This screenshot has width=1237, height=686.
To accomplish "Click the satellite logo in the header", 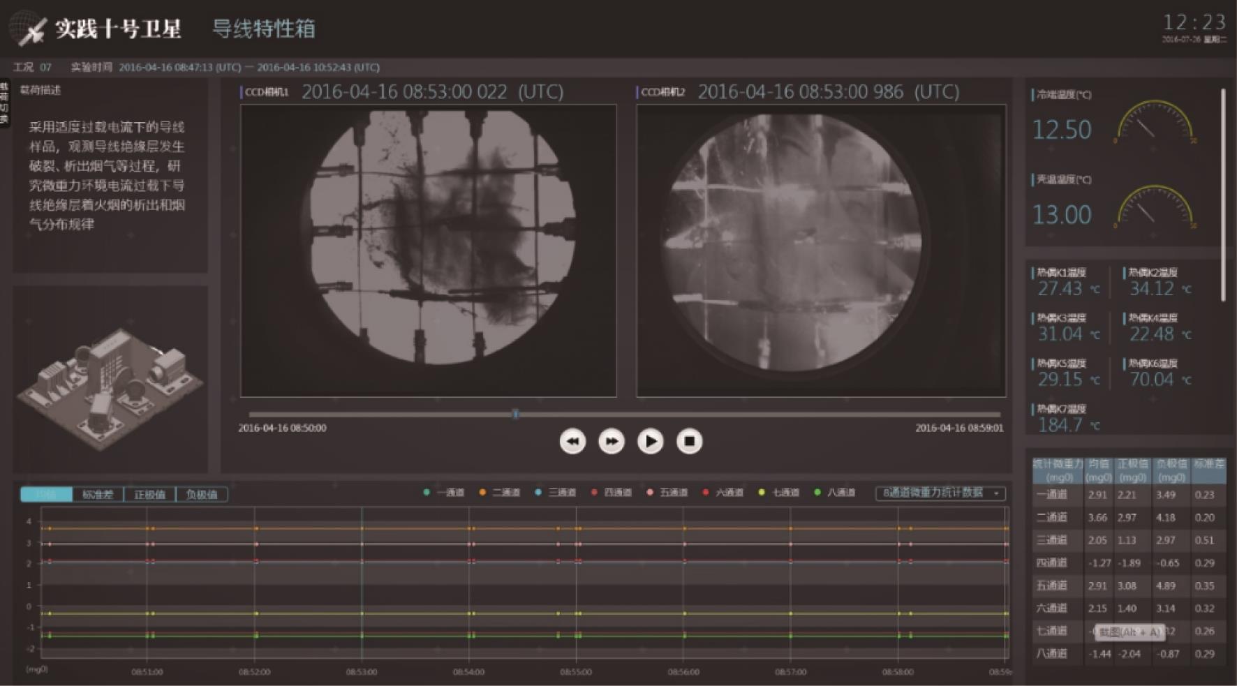I will tap(29, 29).
